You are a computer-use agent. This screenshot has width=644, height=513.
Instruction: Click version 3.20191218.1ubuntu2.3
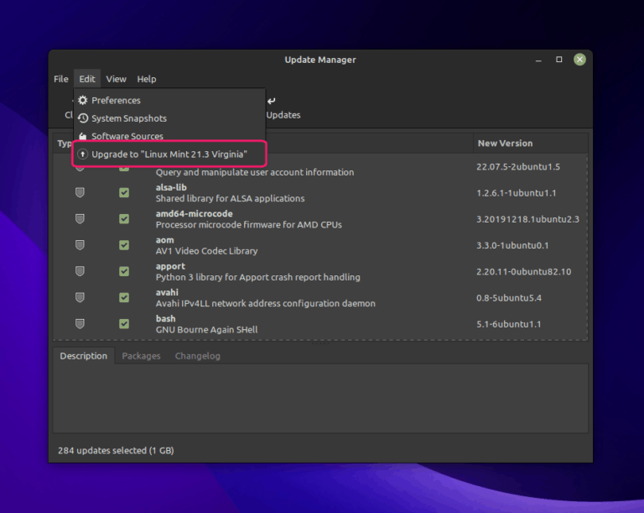pyautogui.click(x=527, y=219)
